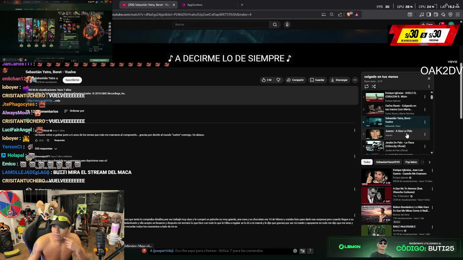The height and width of the screenshot is (260, 463).
Task: Toggle the browser sidebar panel icon
Action: tap(429, 14)
